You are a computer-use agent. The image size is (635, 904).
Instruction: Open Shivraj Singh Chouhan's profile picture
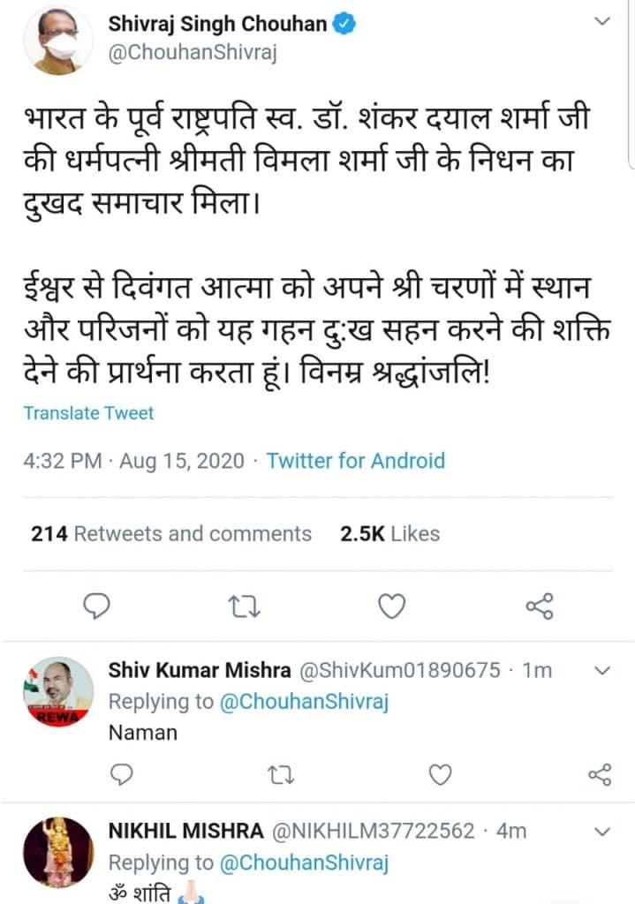pos(57,39)
